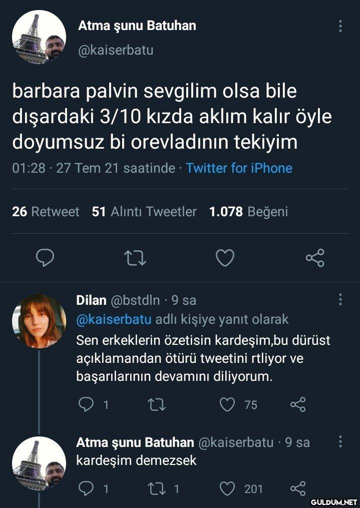Open three-dot menu on main tweet
Image resolution: width=360 pixels, height=508 pixels.
340,26
